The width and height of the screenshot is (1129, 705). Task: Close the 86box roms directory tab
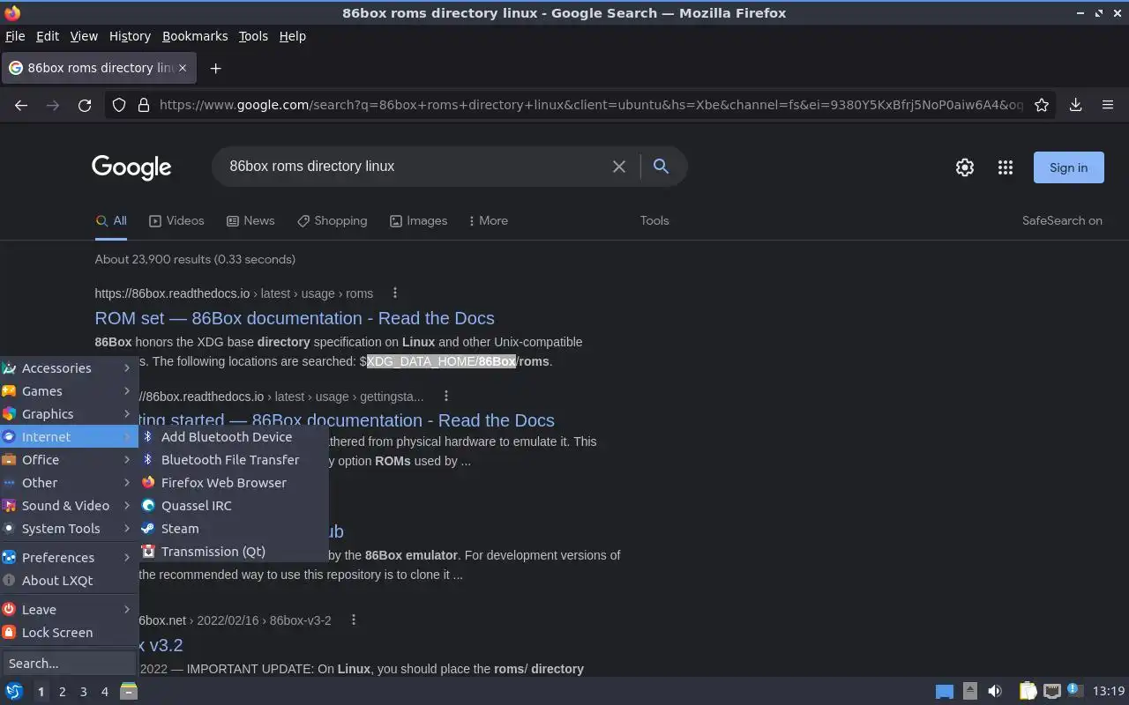pyautogui.click(x=183, y=68)
